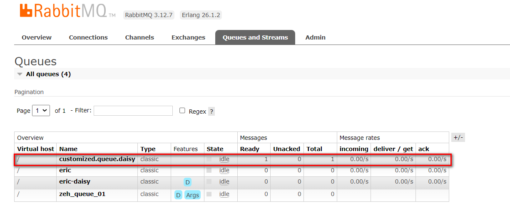Image resolution: width=510 pixels, height=206 pixels.
Task: Click the +/- columns toggle button
Action: click(x=458, y=138)
